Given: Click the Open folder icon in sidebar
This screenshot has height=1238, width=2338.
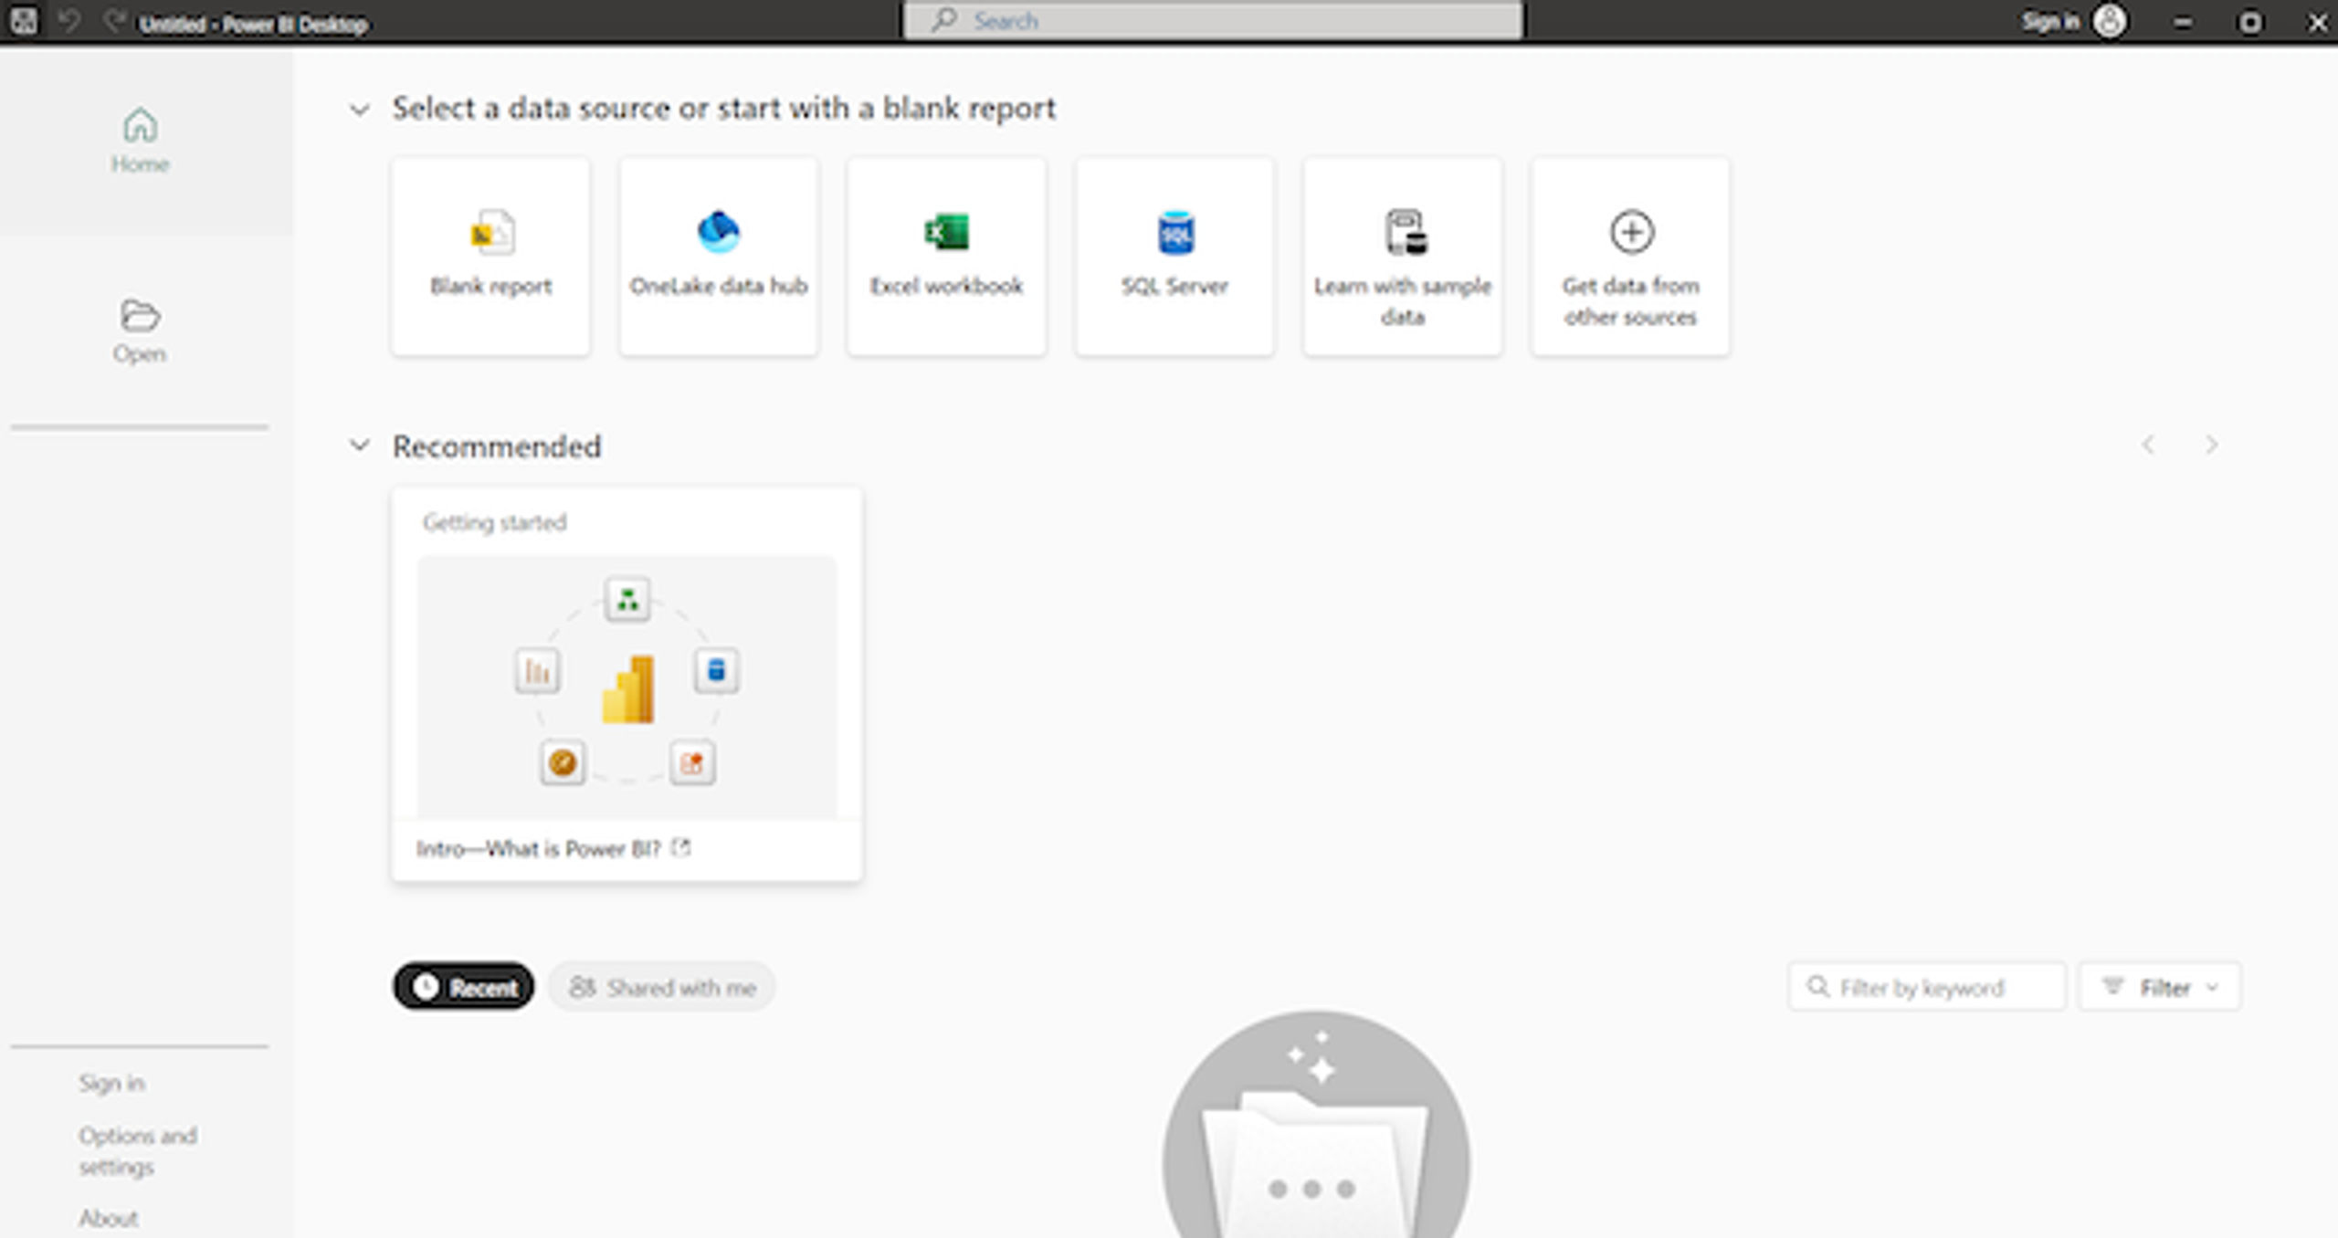Looking at the screenshot, I should point(140,316).
